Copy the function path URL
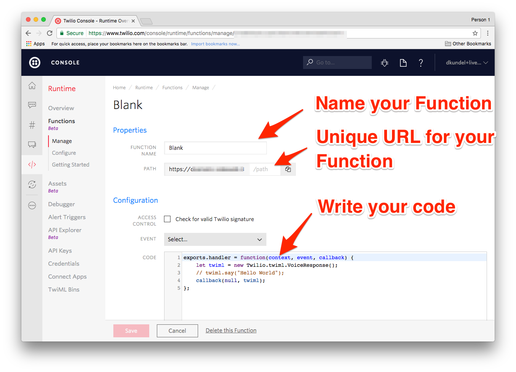Viewport: 516px width, 372px height. coord(288,169)
